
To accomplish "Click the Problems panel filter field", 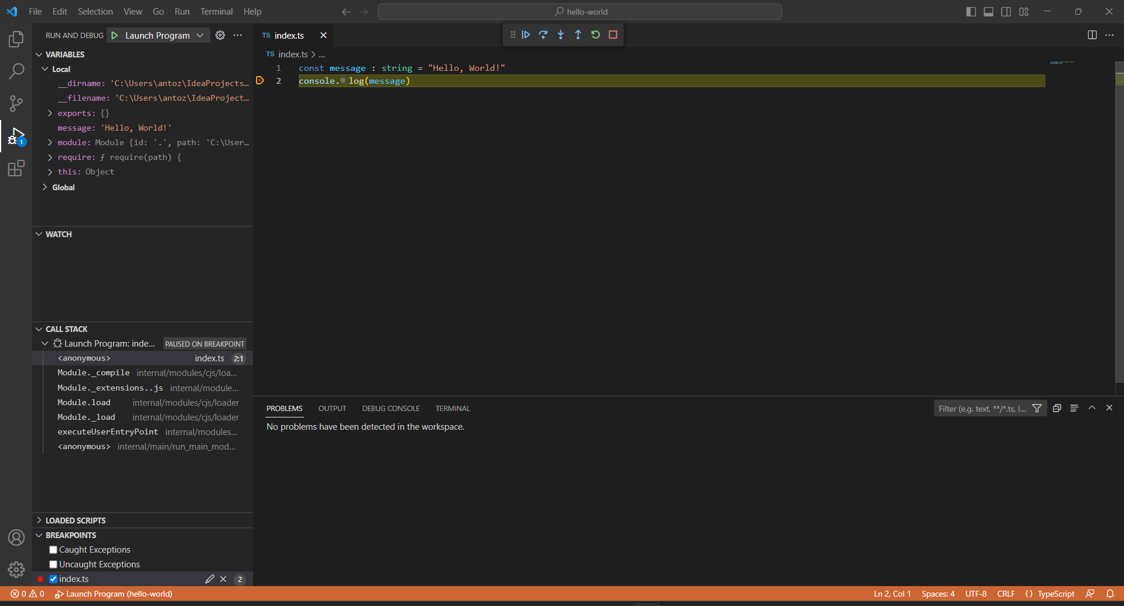I will [984, 408].
